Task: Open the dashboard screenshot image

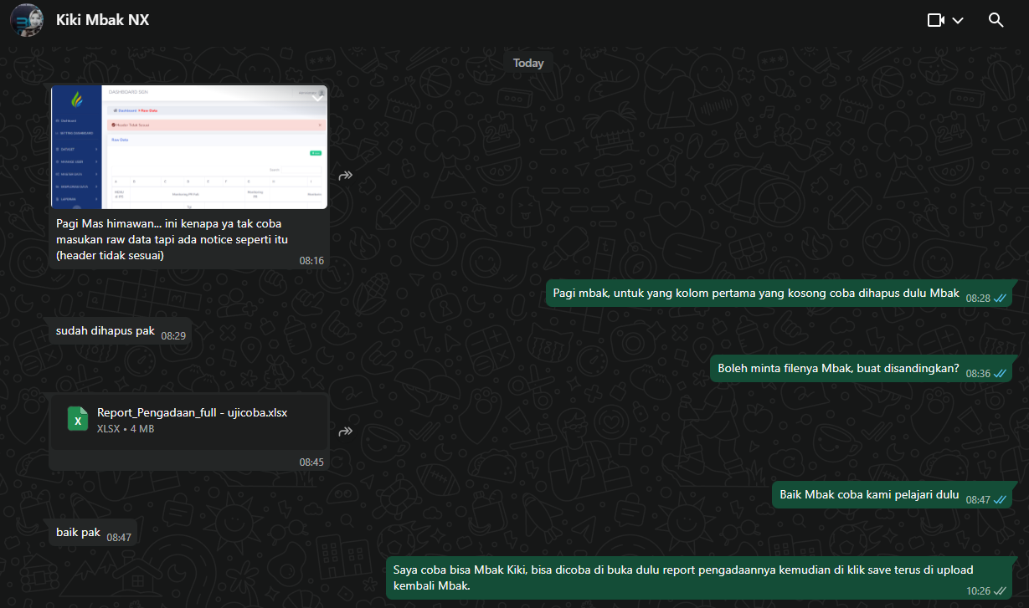Action: coord(188,147)
